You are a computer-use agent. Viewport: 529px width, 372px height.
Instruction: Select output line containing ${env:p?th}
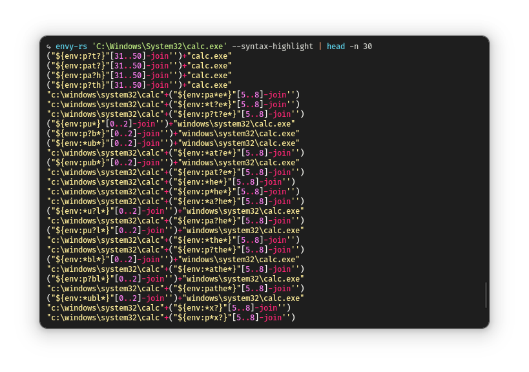coord(139,85)
